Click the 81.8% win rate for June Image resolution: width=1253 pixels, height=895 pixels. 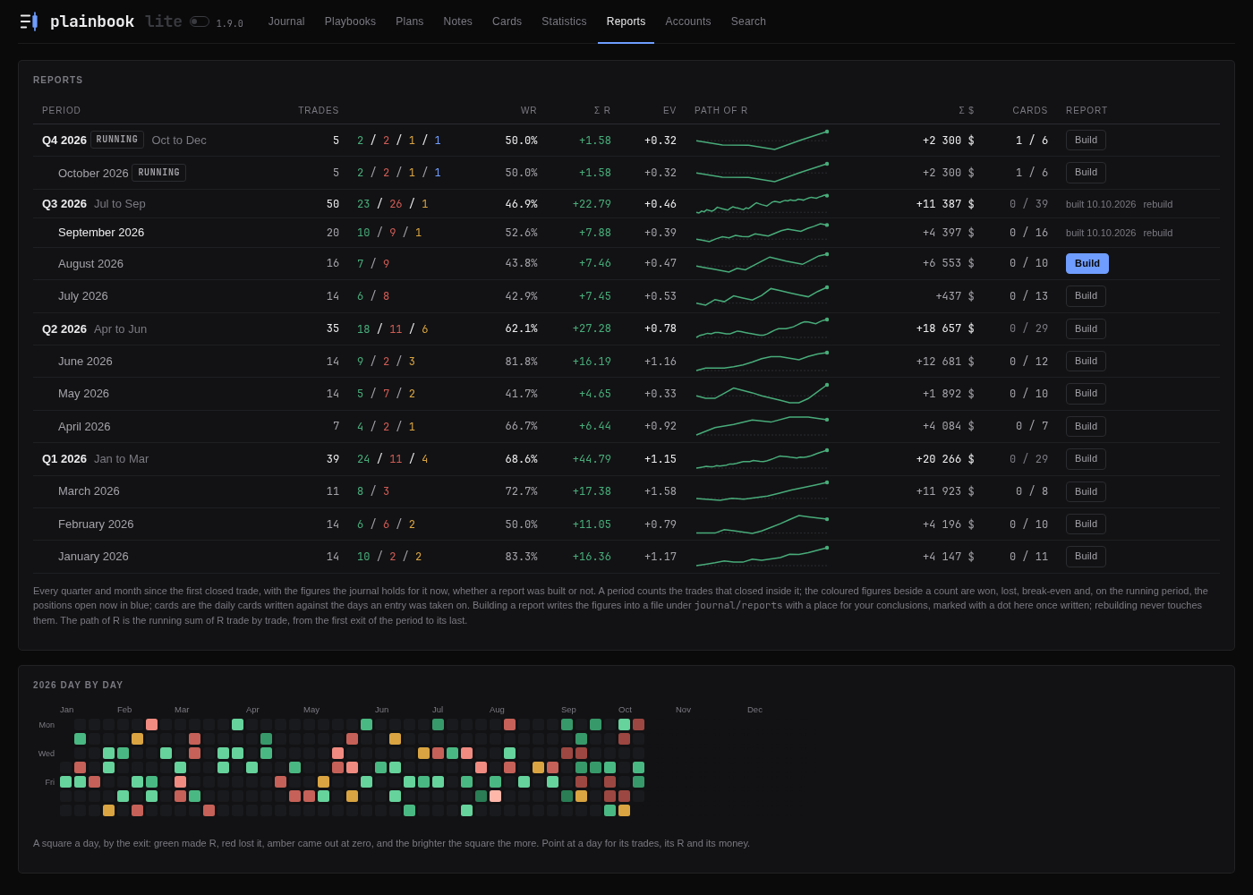click(x=521, y=362)
